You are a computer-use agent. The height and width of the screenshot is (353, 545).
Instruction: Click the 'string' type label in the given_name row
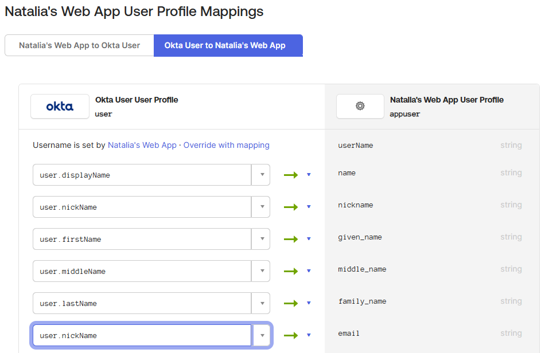(x=511, y=237)
